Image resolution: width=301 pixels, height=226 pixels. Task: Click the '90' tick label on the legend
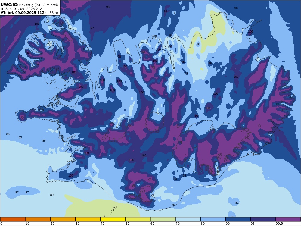pos(228,224)
